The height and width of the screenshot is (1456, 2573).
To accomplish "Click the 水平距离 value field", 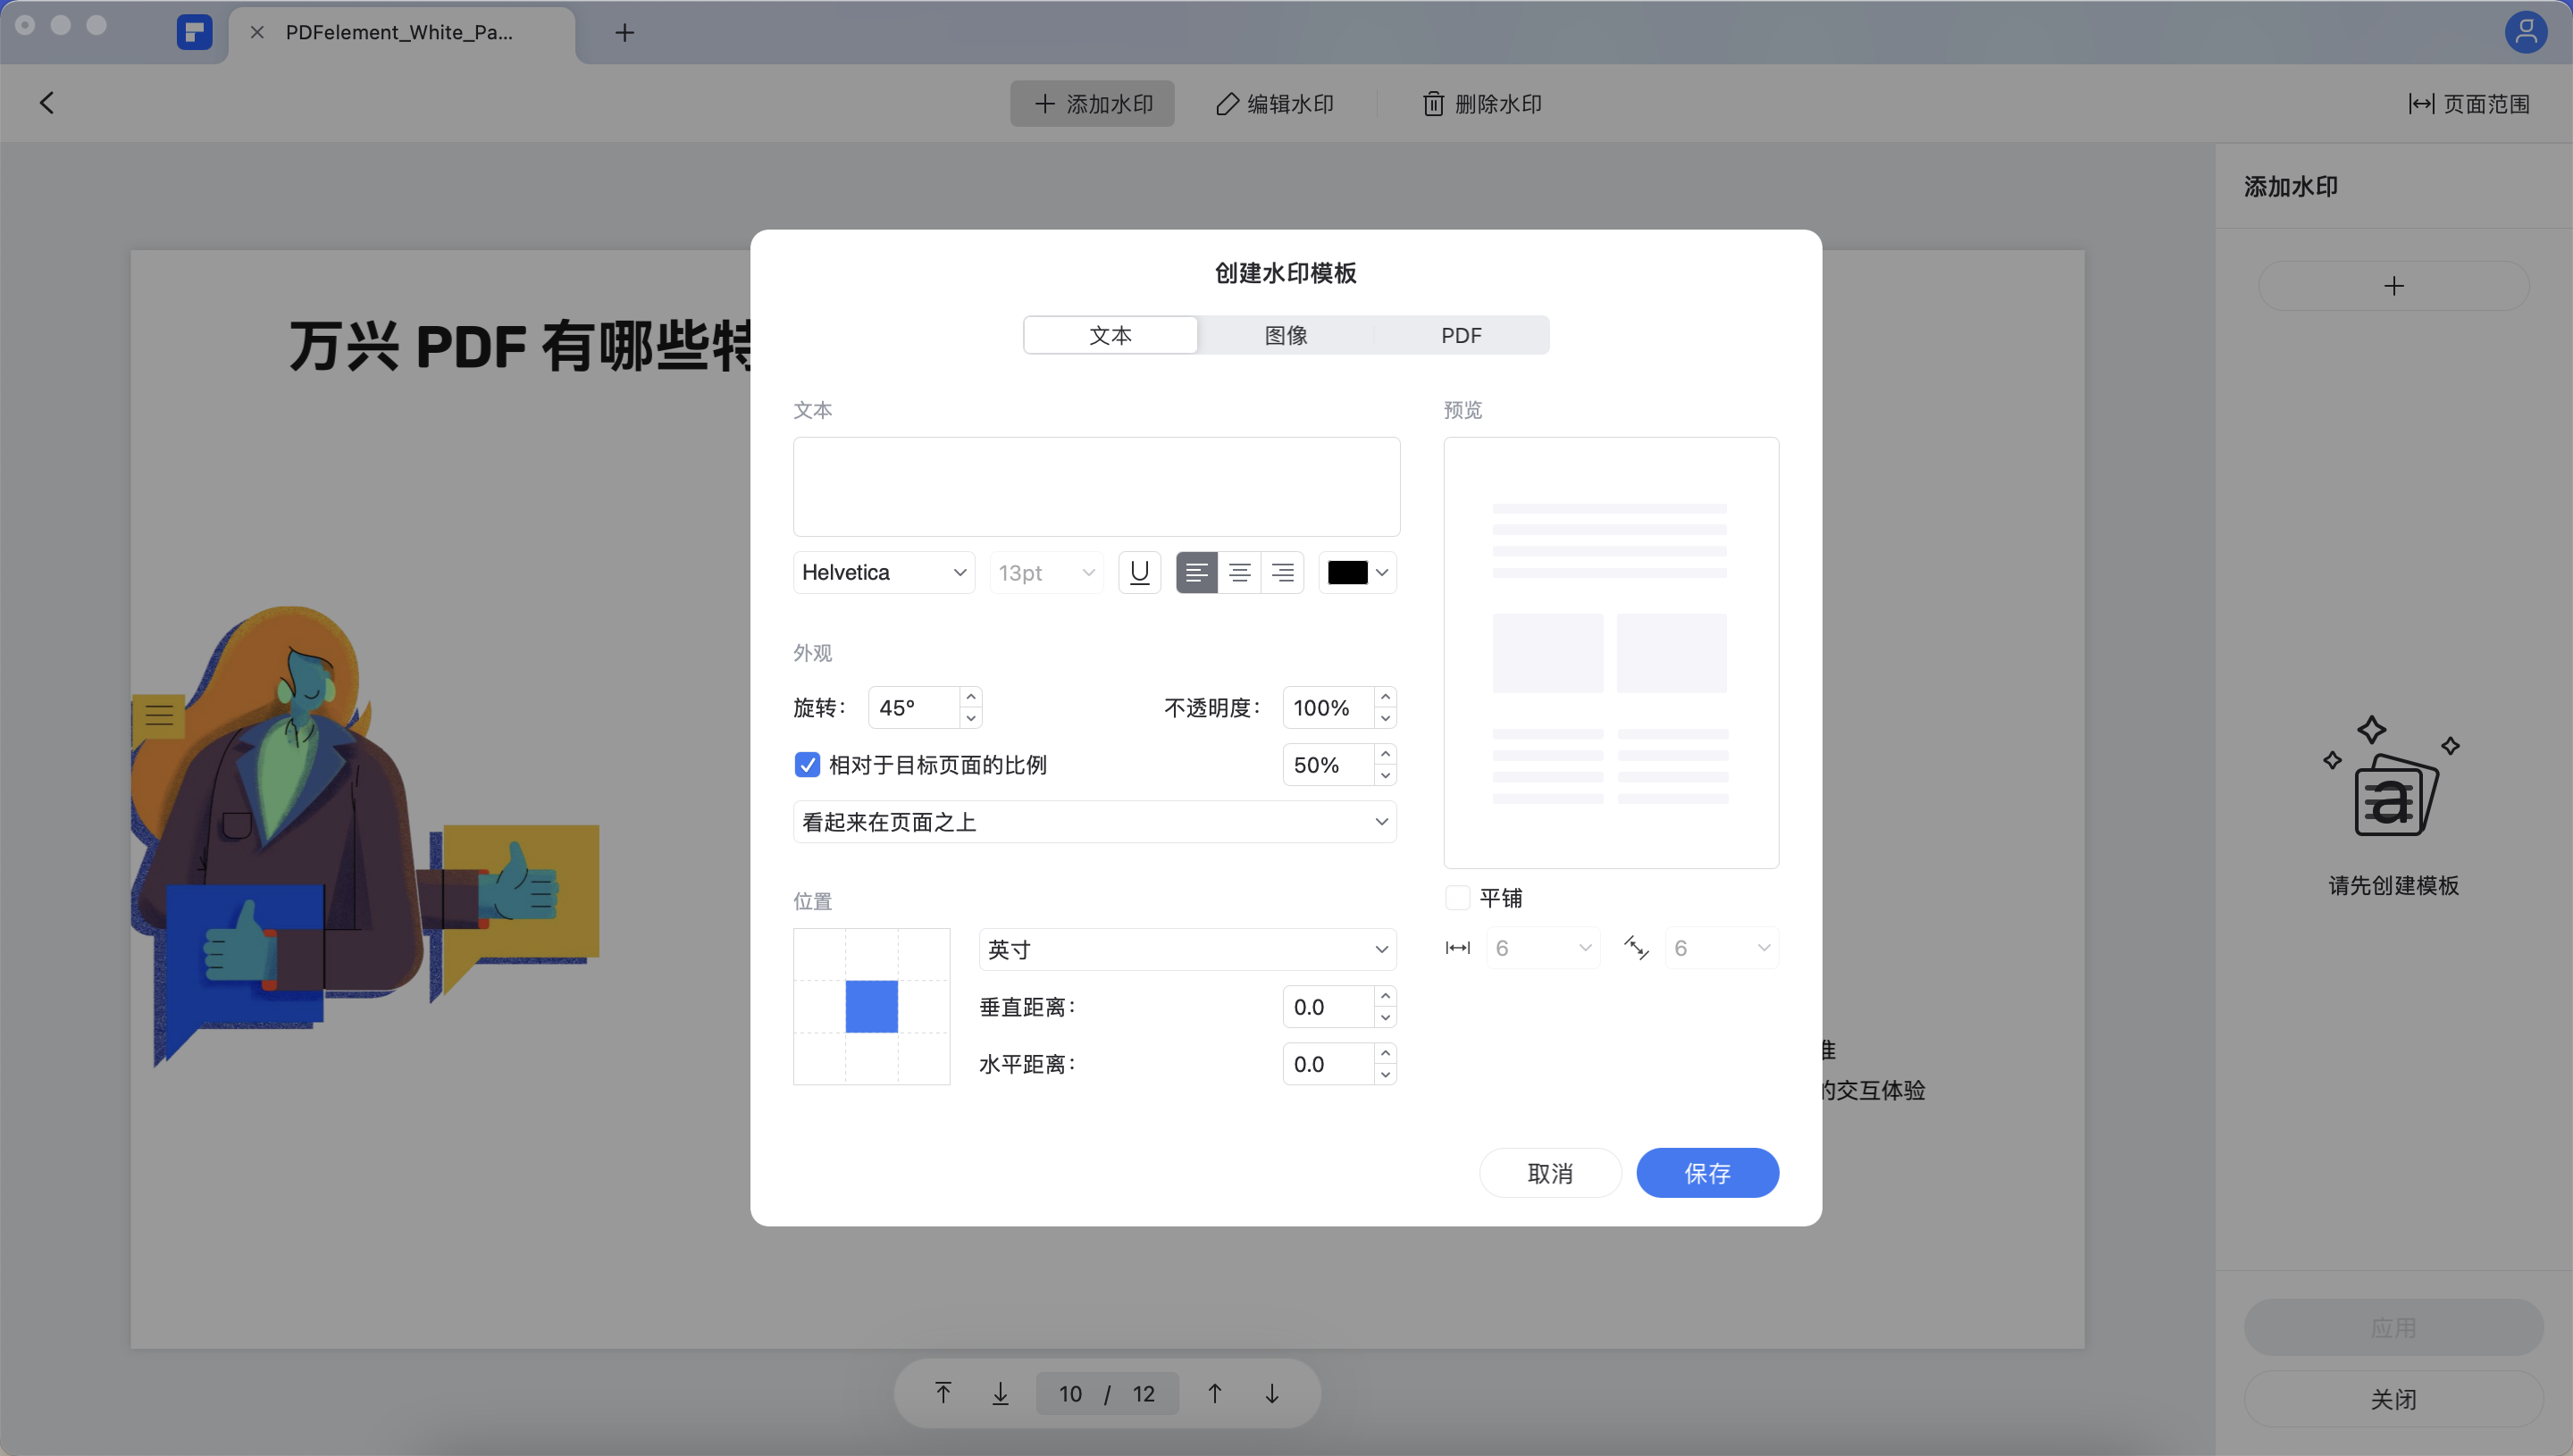I will [1328, 1063].
